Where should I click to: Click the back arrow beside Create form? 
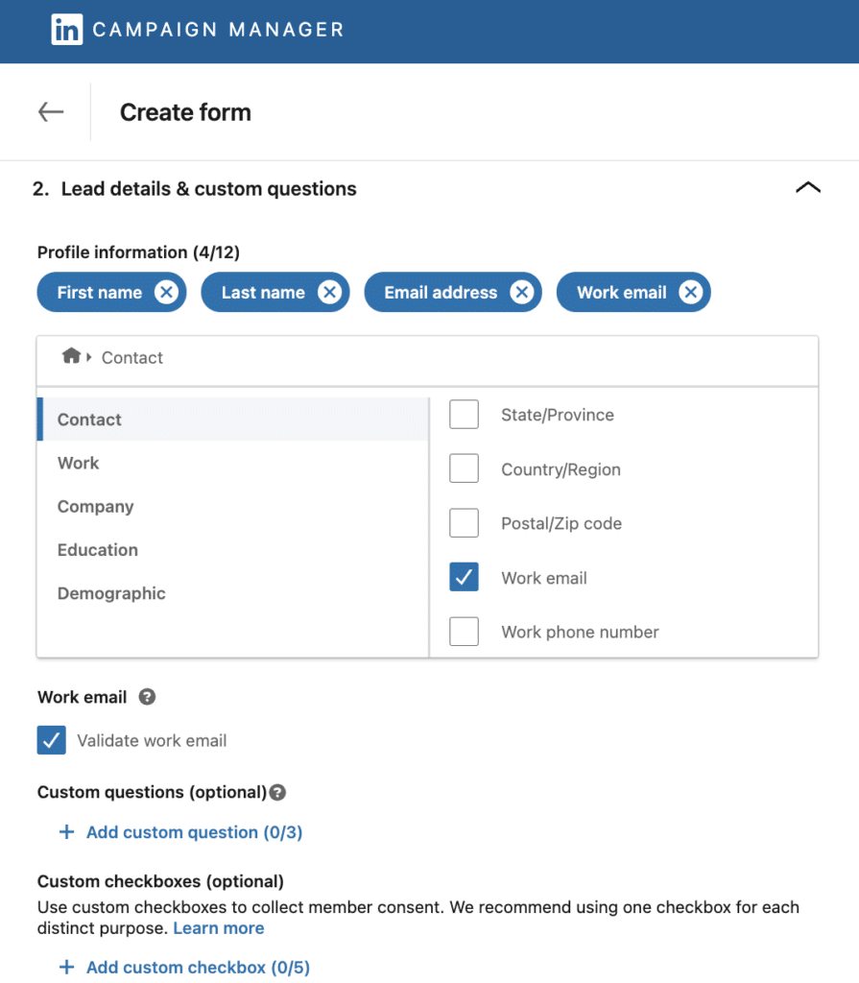coord(50,111)
